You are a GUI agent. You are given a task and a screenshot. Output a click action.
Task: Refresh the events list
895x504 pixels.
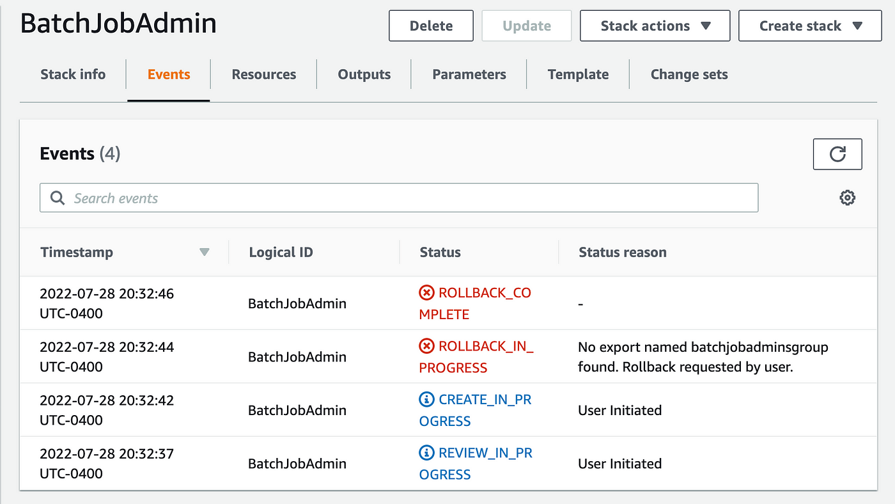pyautogui.click(x=837, y=154)
